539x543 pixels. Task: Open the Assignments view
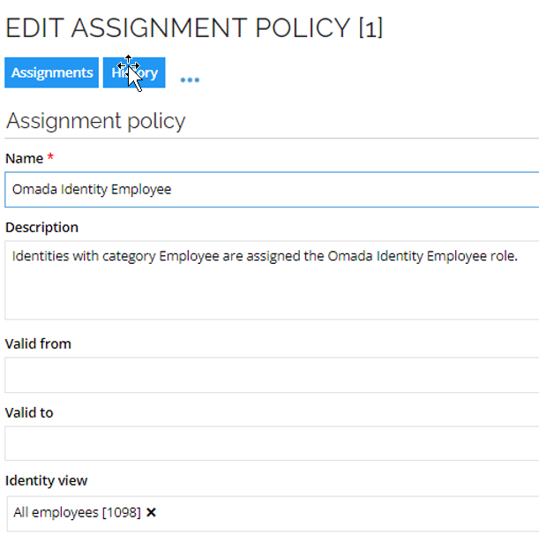pos(51,72)
